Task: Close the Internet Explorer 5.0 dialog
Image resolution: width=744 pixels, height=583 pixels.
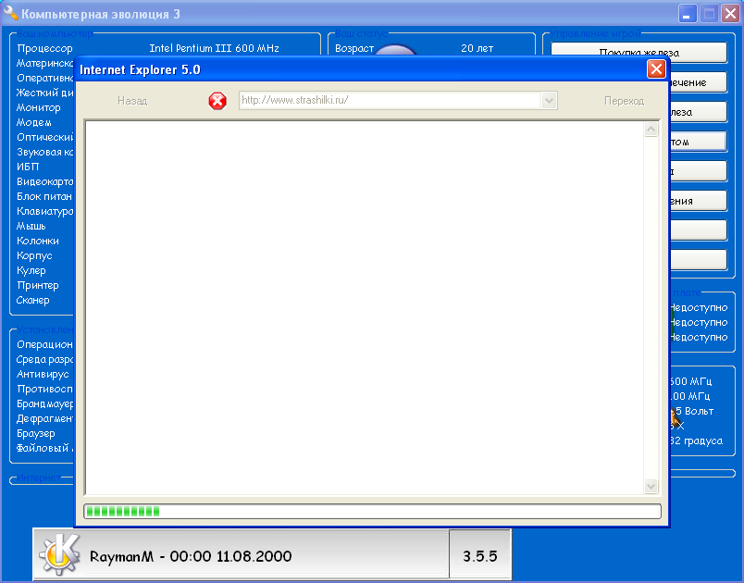Action: (656, 69)
